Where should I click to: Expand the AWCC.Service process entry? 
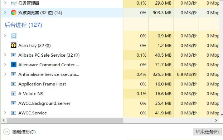(x=5, y=113)
